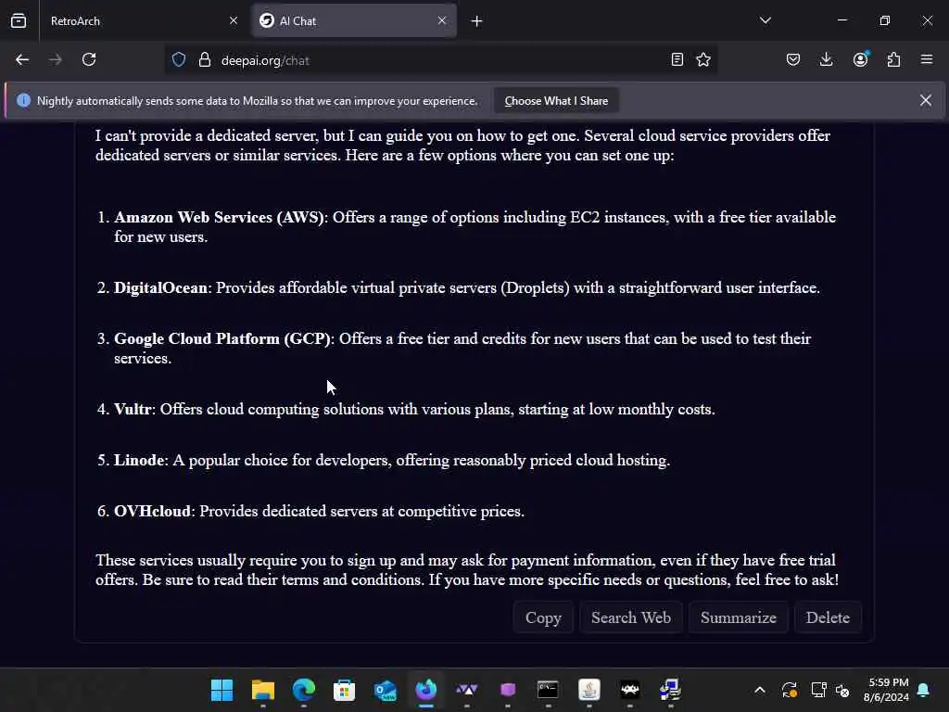Open the Windows Start menu
The height and width of the screenshot is (712, 949).
(x=221, y=690)
